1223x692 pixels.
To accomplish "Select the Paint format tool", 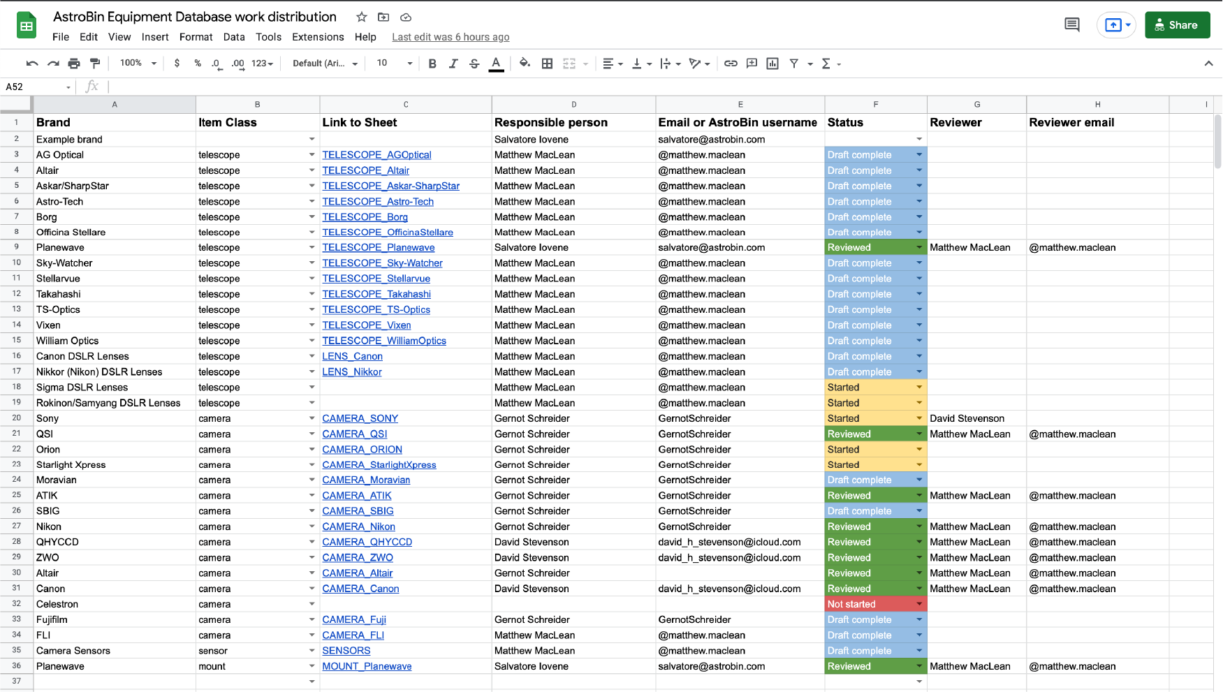I will 95,63.
